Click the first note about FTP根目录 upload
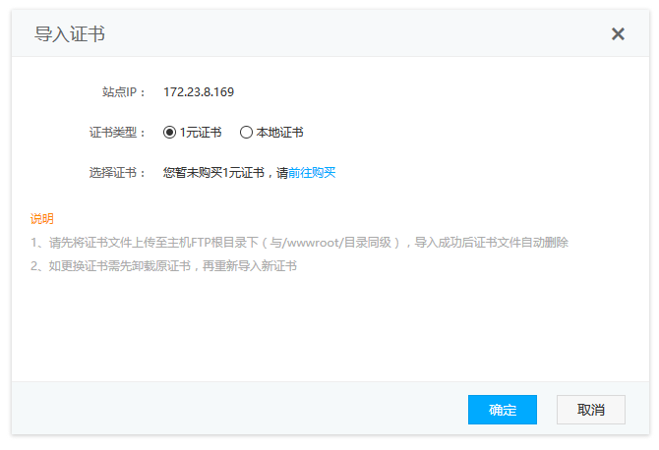This screenshot has width=659, height=450. click(x=298, y=243)
